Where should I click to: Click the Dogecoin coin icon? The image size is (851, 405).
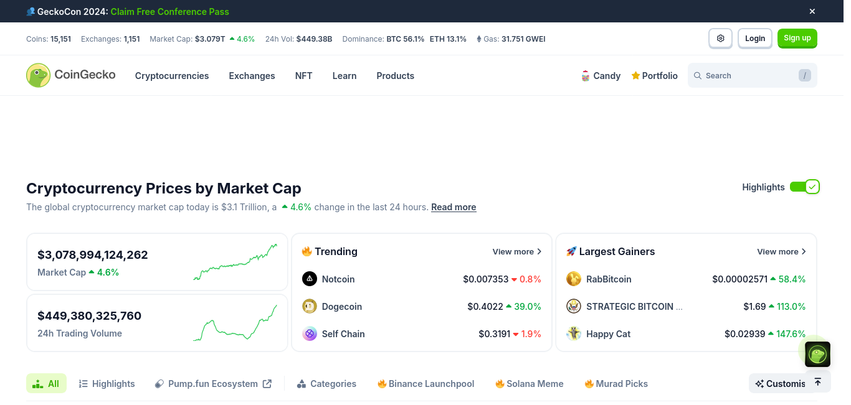pyautogui.click(x=310, y=306)
